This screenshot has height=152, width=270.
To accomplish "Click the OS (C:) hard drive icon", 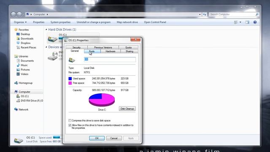I will 52,39.
